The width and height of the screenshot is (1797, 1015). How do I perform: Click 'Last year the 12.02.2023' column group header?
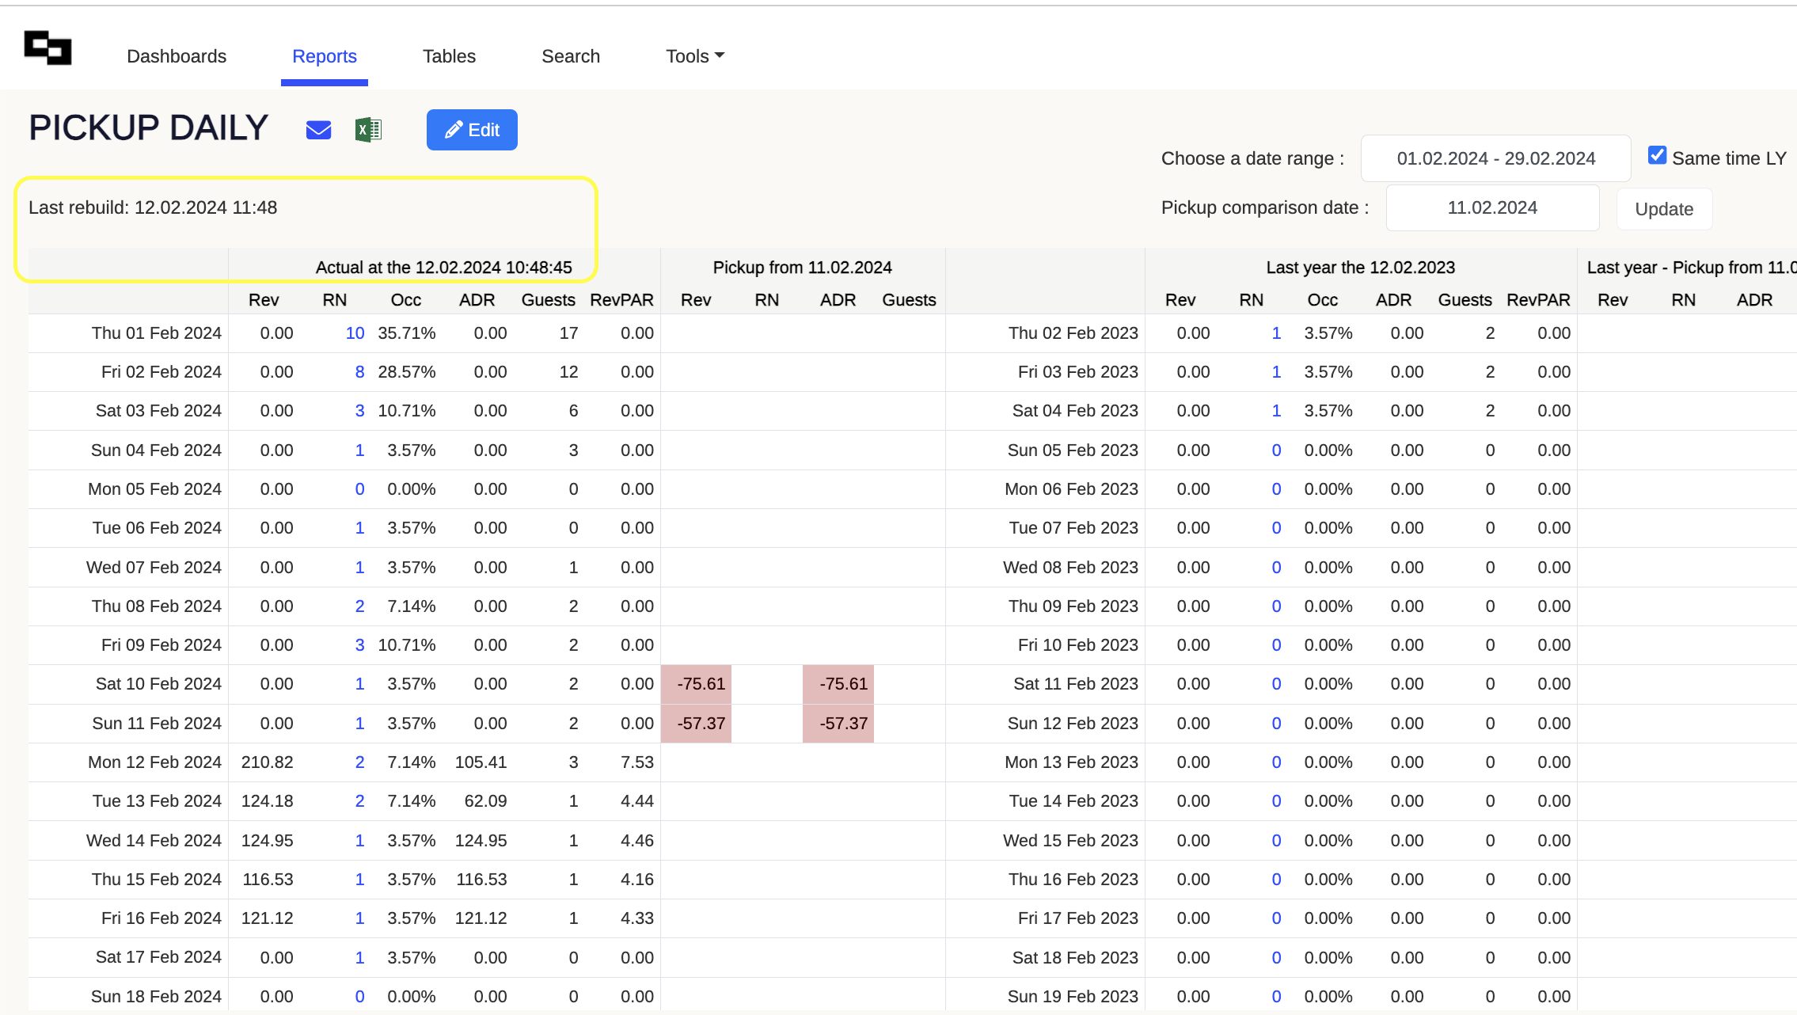coord(1361,268)
